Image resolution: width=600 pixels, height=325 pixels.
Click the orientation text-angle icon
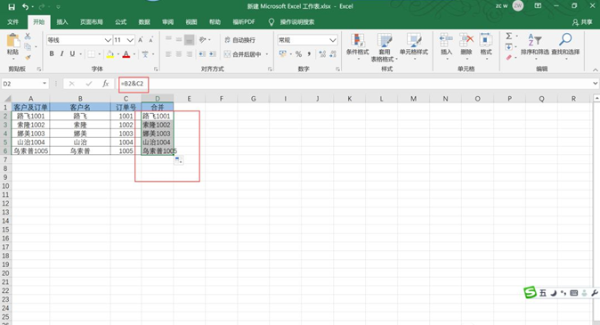203,39
